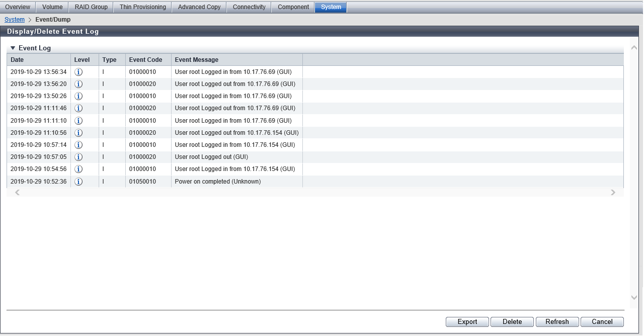Collapse the Event Log section
Viewport: 644px width, 336px height.
coord(13,48)
